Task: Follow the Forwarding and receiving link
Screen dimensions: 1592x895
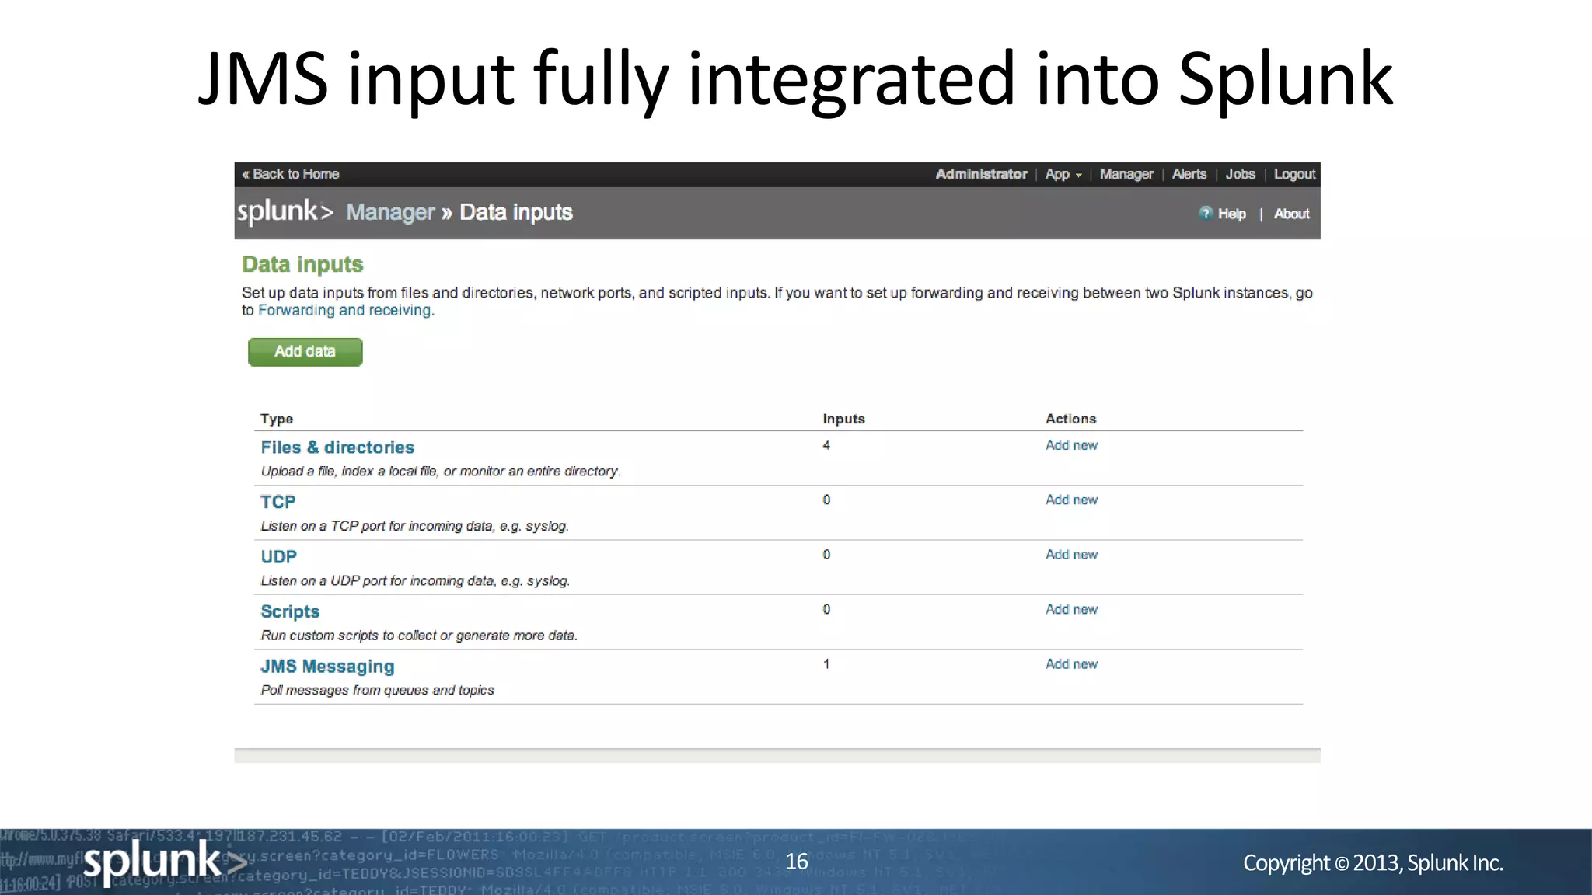Action: [345, 310]
